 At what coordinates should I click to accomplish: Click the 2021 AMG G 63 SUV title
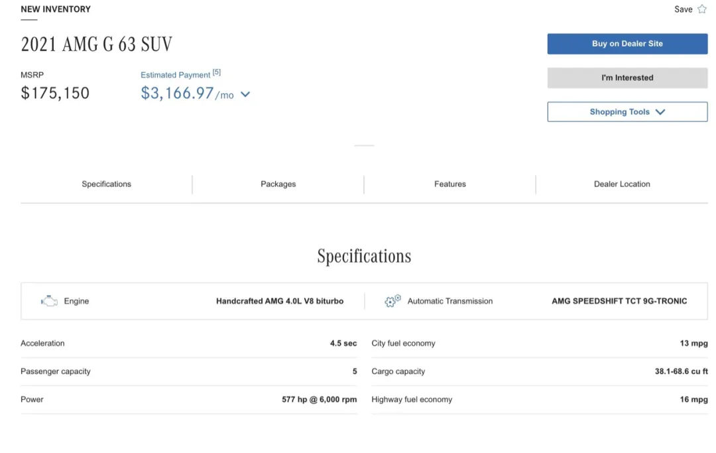coord(96,44)
